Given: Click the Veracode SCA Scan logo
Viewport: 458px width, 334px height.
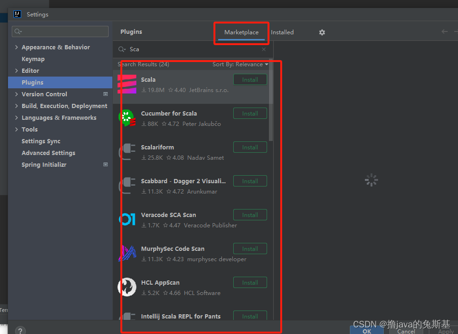Looking at the screenshot, I should [127, 219].
